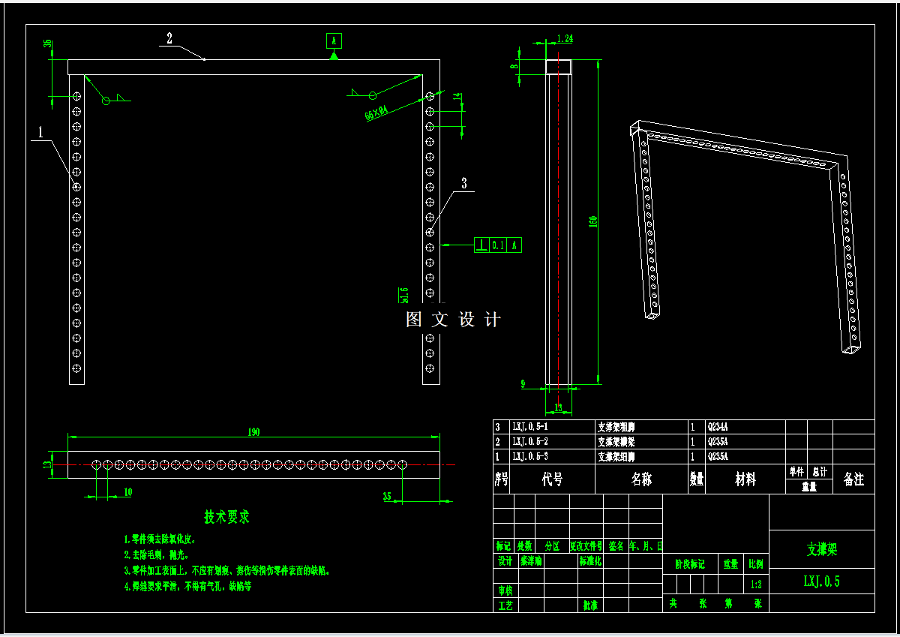Select the 签名 cell
The height and width of the screenshot is (637, 900).
click(616, 546)
